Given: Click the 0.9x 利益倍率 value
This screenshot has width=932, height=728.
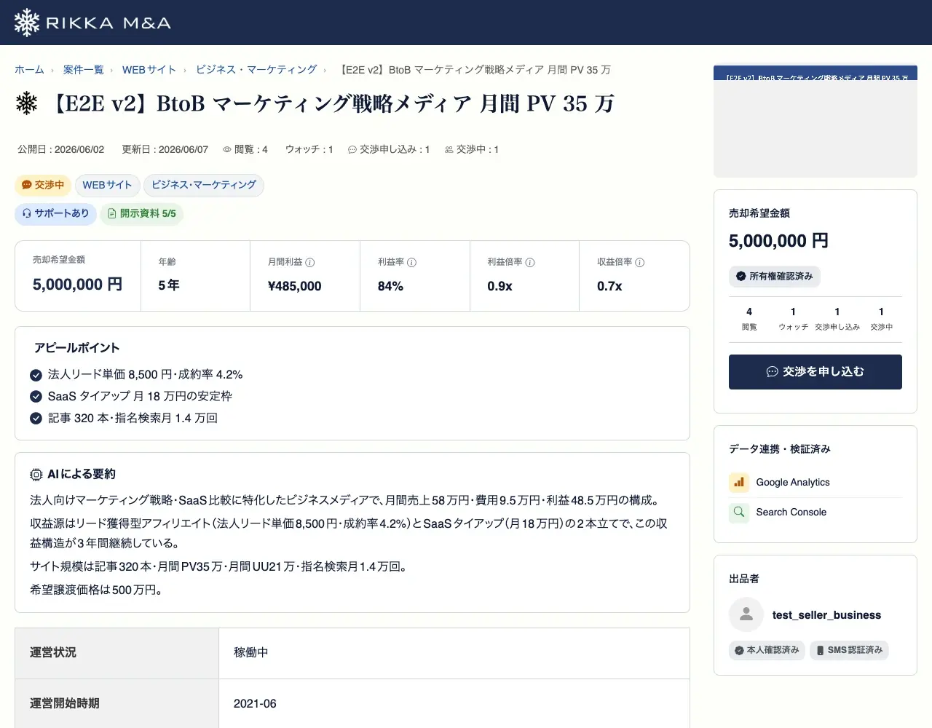Looking at the screenshot, I should coord(500,286).
